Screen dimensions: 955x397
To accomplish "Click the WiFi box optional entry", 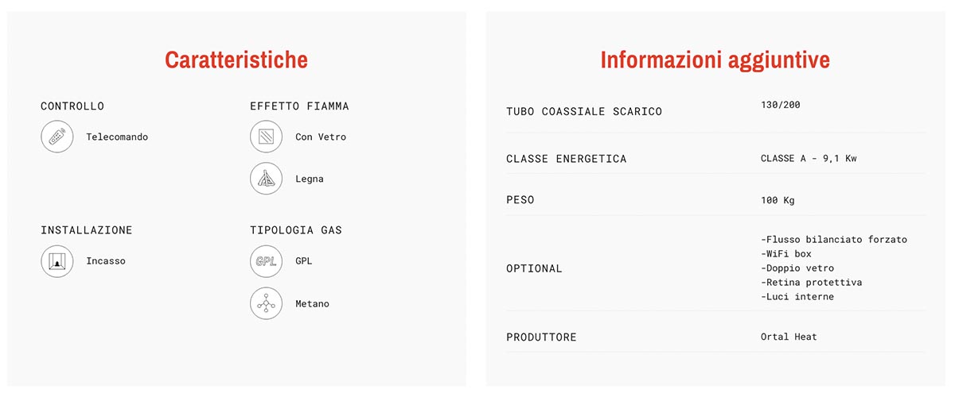I will click(786, 254).
